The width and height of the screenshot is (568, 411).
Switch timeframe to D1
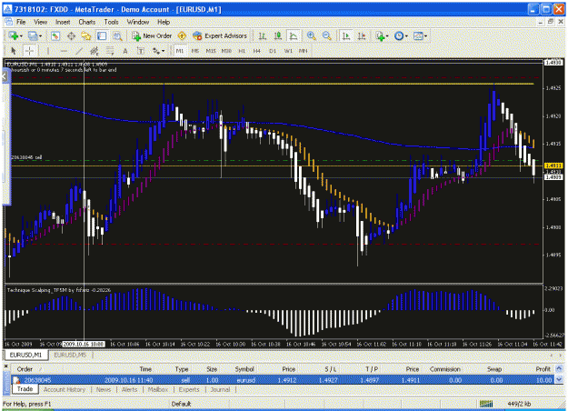pyautogui.click(x=273, y=51)
